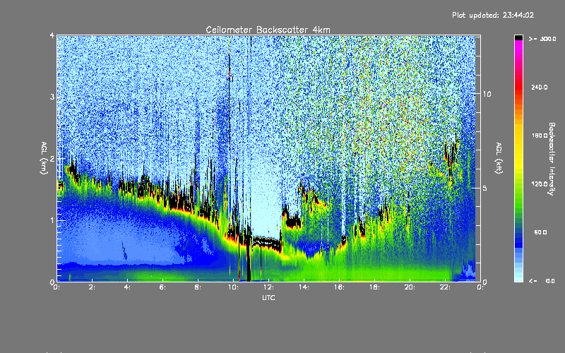Click the ">= 300.0" colorbar value
Viewport: 565px width, 353px height.
[542, 39]
